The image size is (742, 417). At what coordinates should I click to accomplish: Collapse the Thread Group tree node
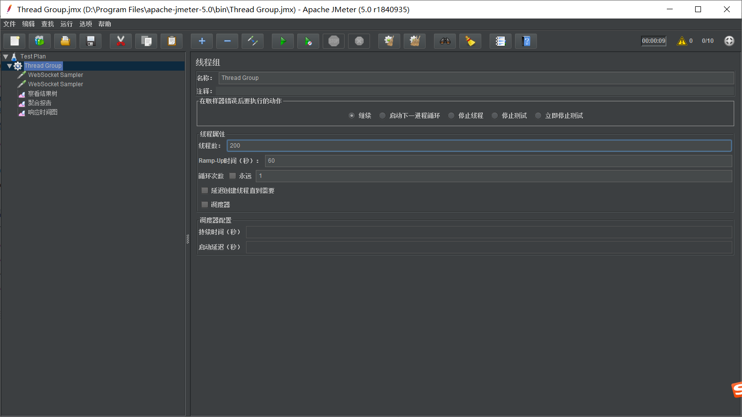click(x=9, y=66)
